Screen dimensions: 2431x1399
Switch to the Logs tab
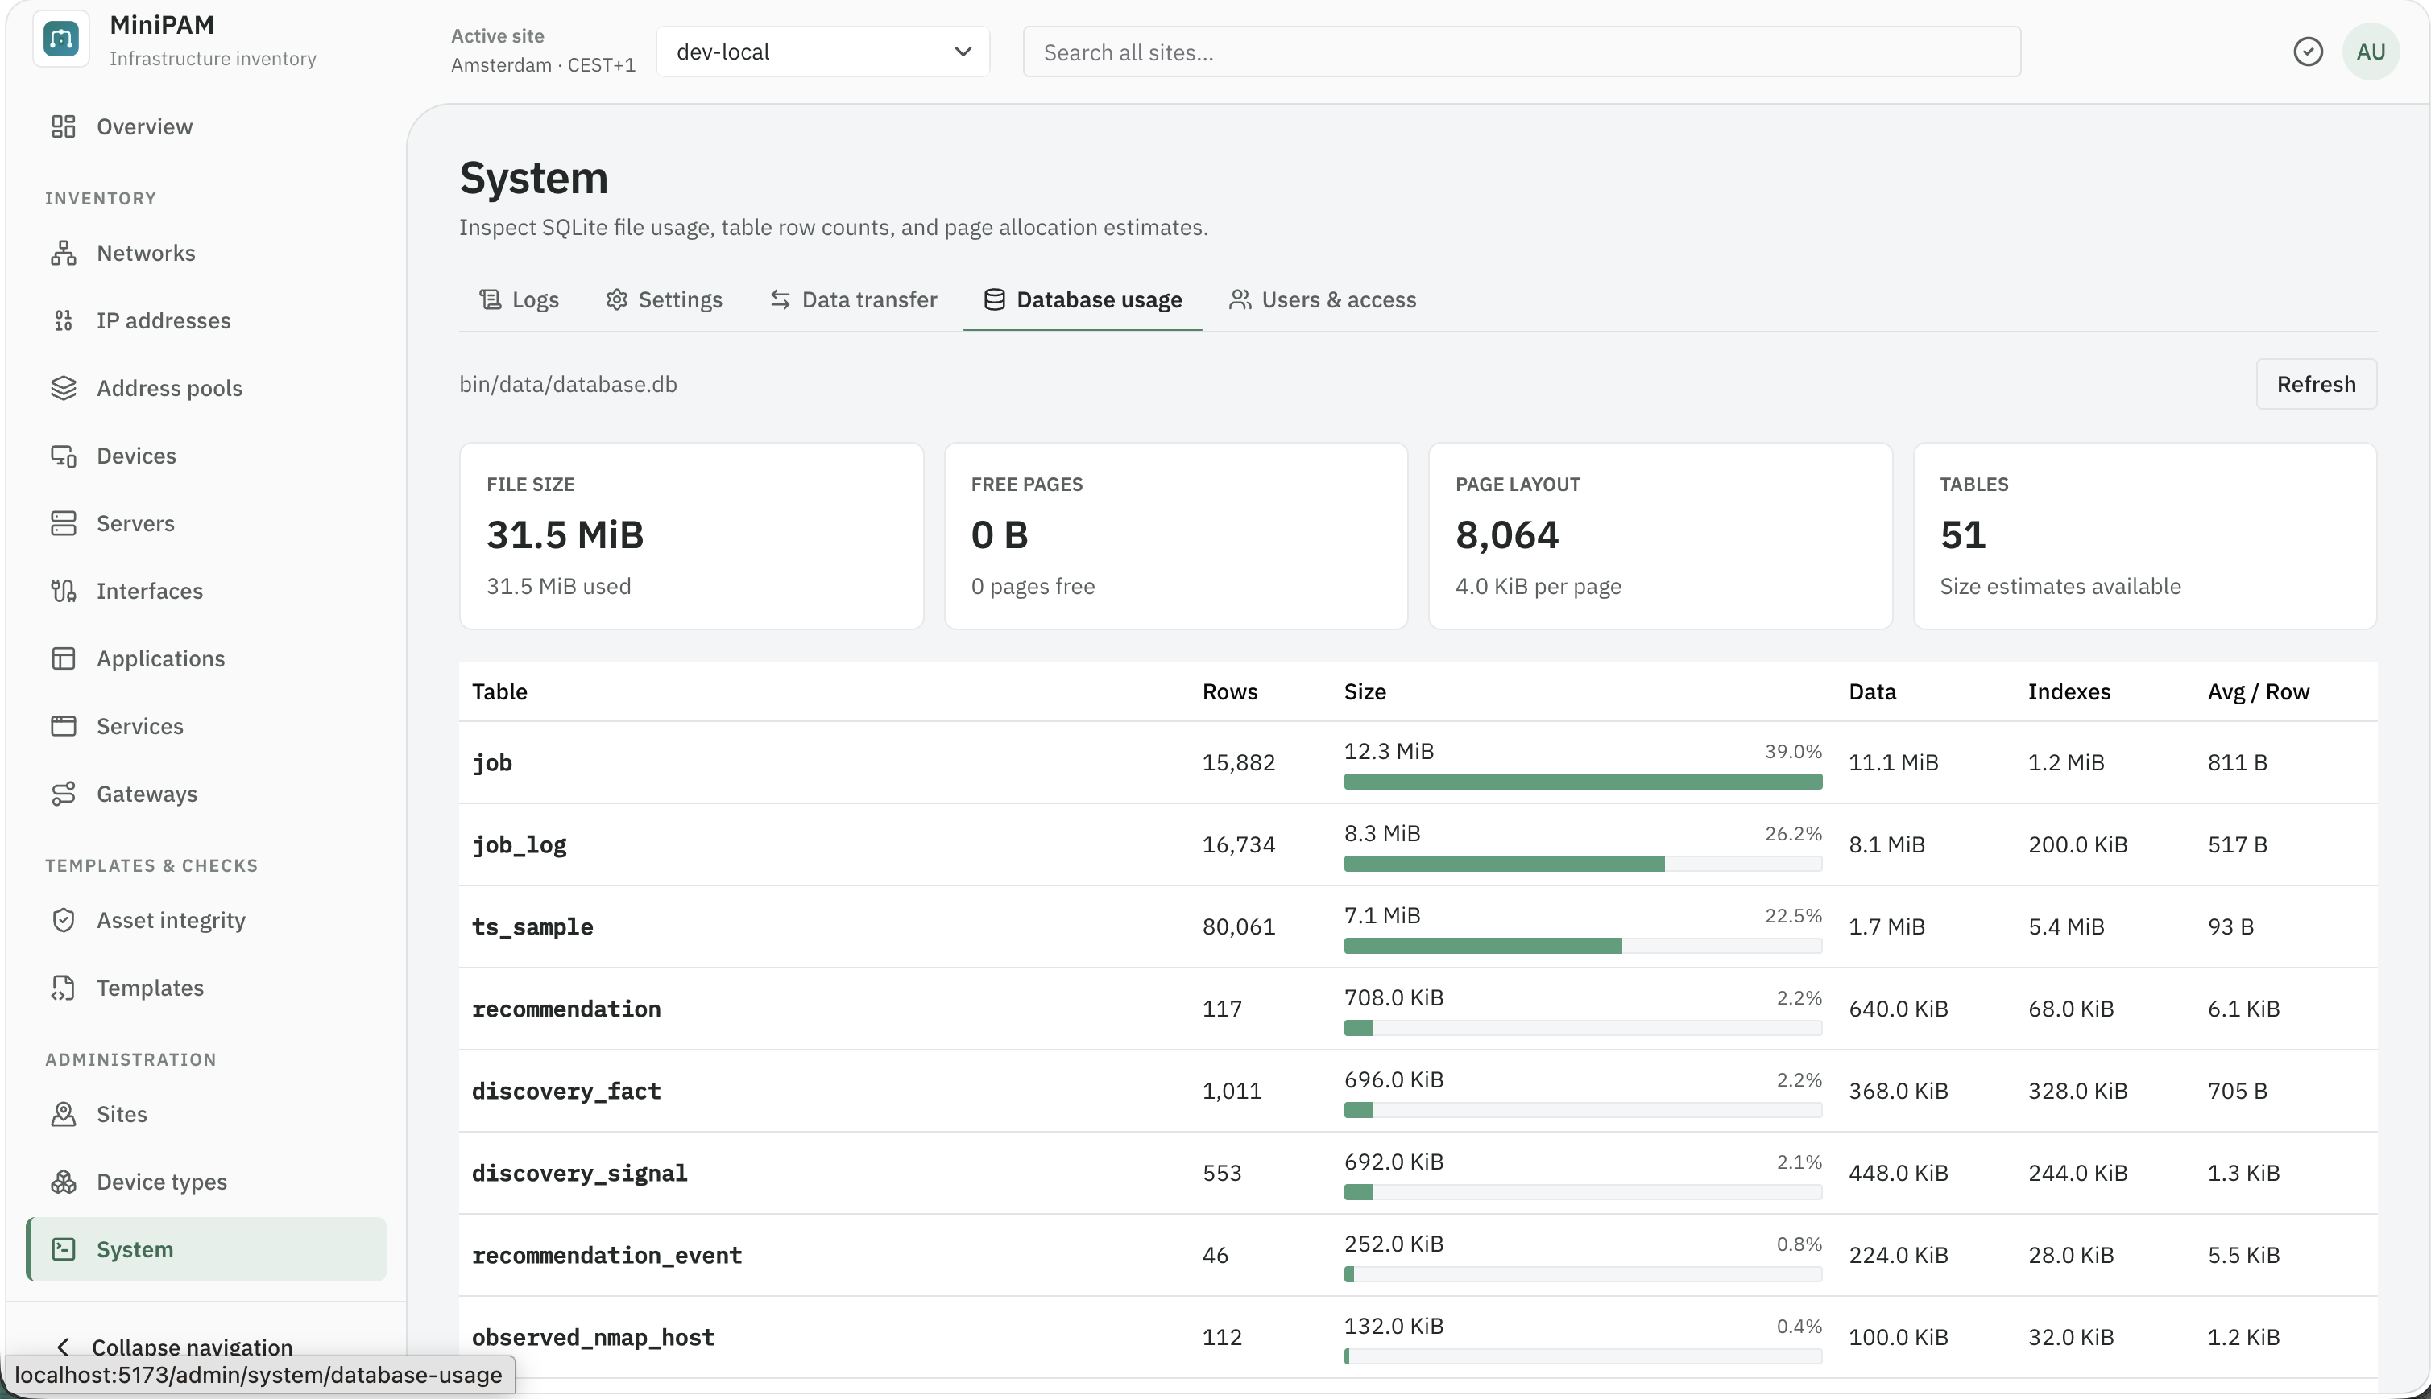click(x=519, y=299)
